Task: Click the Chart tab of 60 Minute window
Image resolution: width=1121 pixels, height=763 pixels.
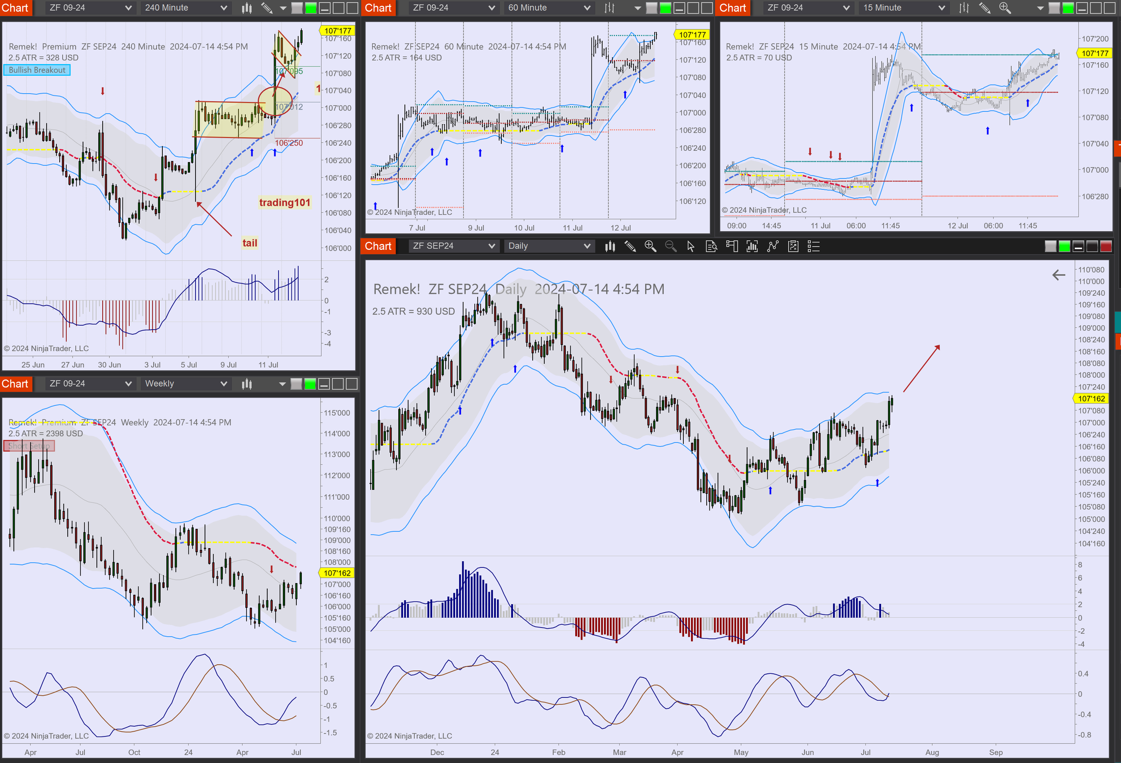Action: 378,8
